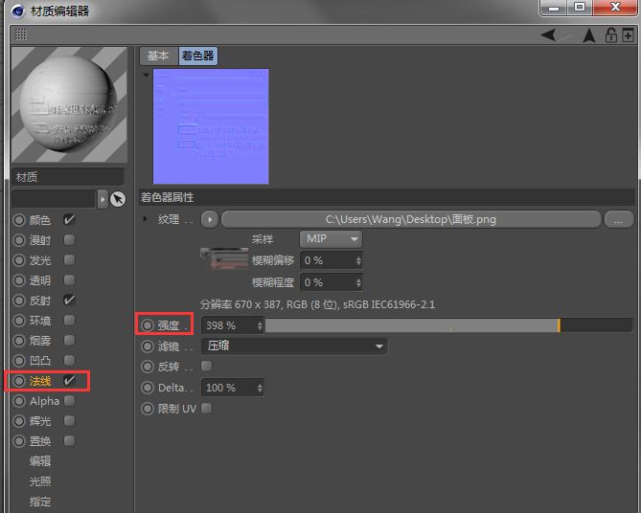Click the 置换 channel circle icon
The height and width of the screenshot is (513, 641).
[19, 441]
